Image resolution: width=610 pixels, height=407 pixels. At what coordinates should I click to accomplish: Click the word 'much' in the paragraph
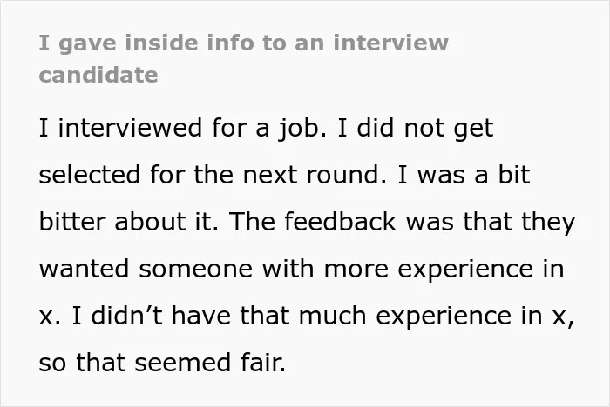point(332,316)
